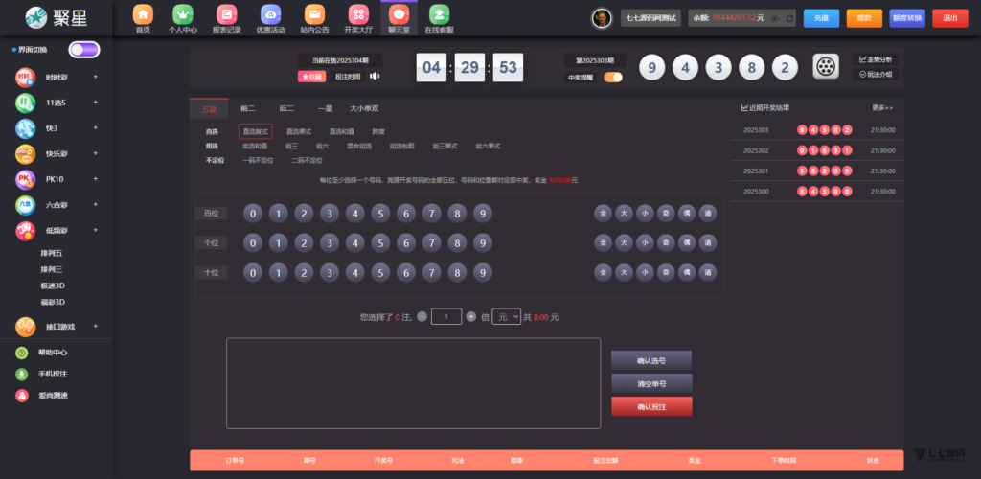Mute sound via speaker icon beside 投注时间
Viewport: 981px width, 479px height.
(x=376, y=77)
